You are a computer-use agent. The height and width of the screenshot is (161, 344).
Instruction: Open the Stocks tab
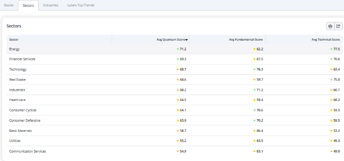click(9, 5)
